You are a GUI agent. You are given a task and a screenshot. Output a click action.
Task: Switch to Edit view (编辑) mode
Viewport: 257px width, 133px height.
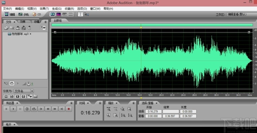coord(9,14)
